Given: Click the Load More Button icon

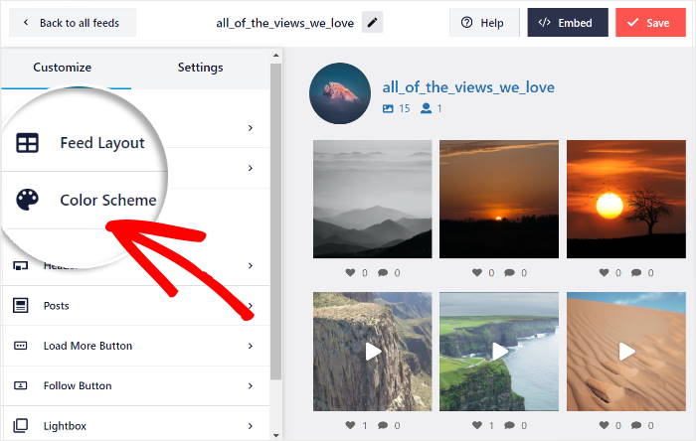Looking at the screenshot, I should [x=21, y=346].
